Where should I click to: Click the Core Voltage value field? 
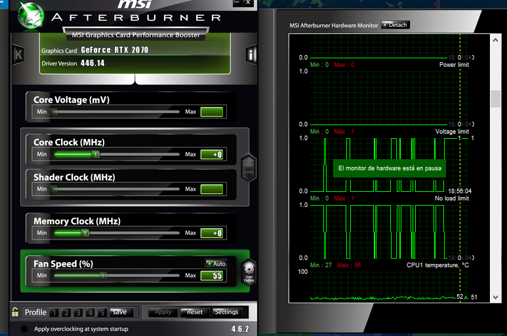pos(212,112)
